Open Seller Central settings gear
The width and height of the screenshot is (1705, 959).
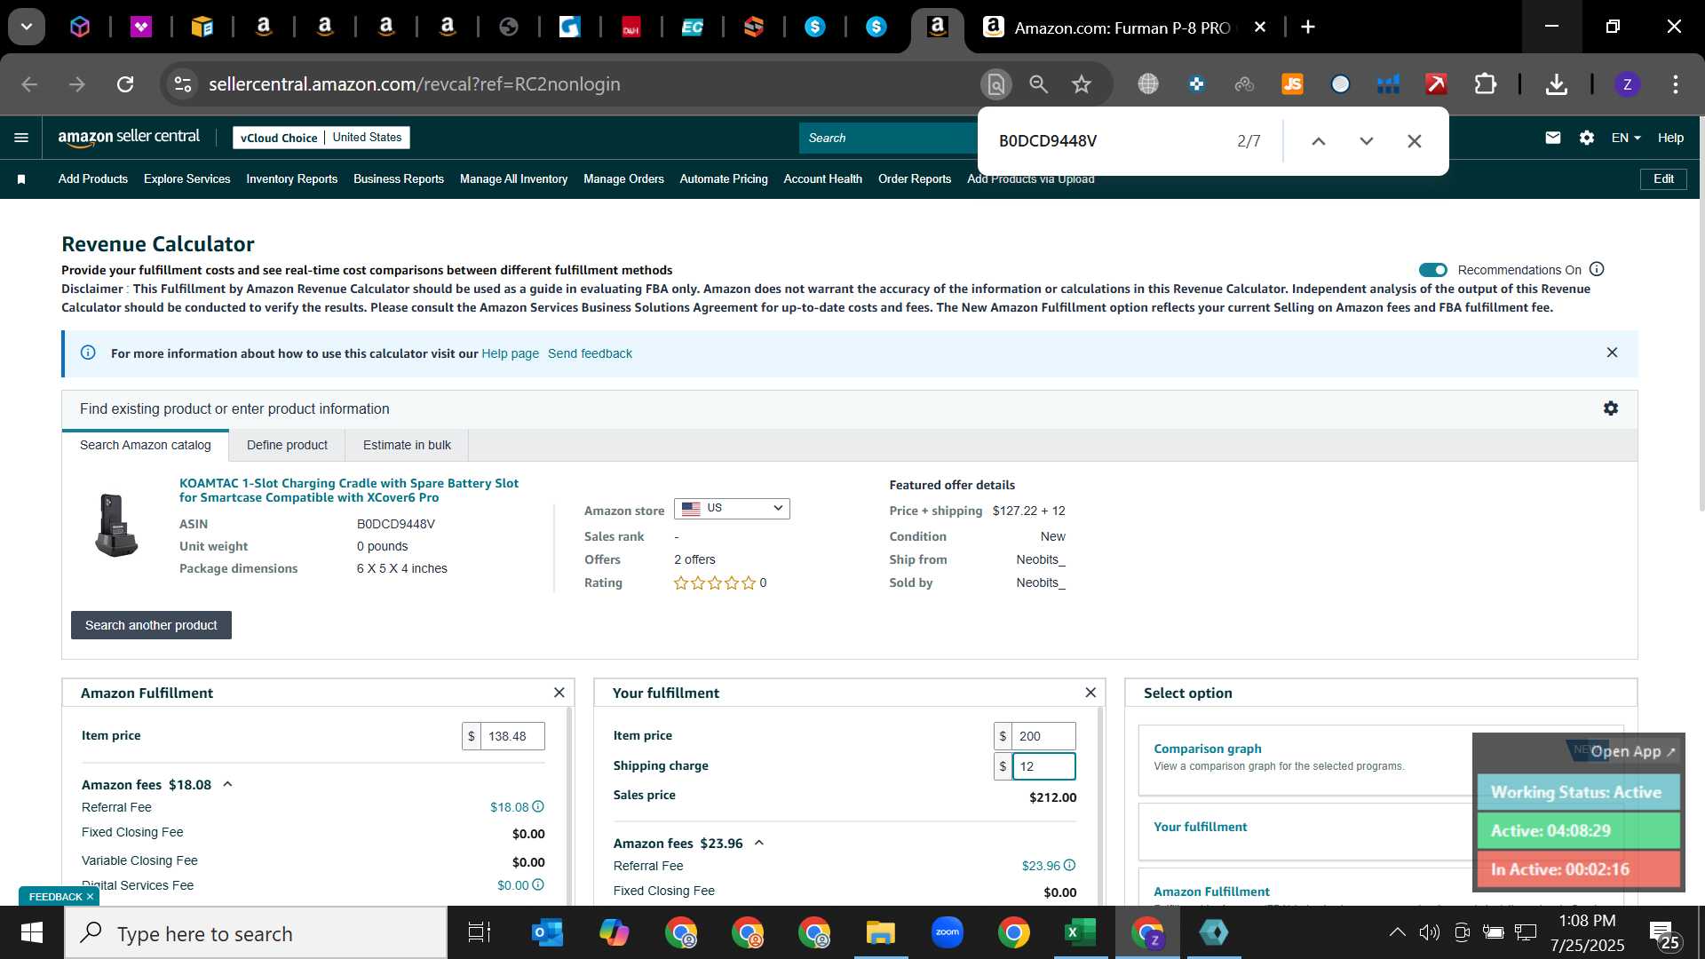(x=1587, y=138)
